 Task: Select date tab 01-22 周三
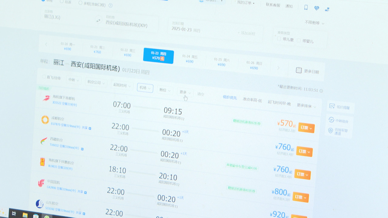pos(128,53)
